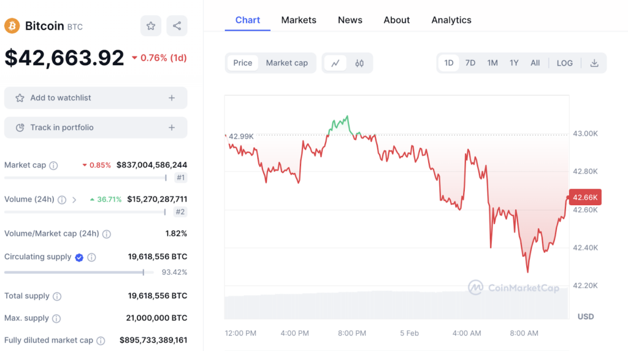Switch to candlestick chart icon
Viewport: 628px width, 351px height.
coord(359,63)
